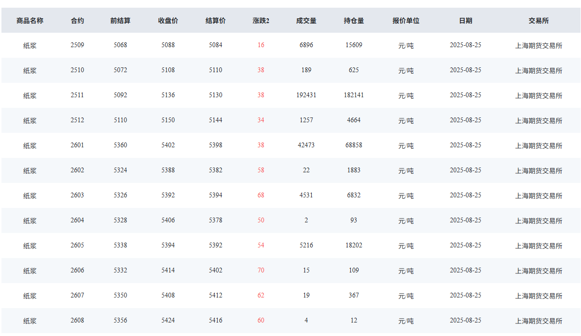This screenshot has width=581, height=336.
Task: Select contract 2509 cell
Action: (x=77, y=45)
